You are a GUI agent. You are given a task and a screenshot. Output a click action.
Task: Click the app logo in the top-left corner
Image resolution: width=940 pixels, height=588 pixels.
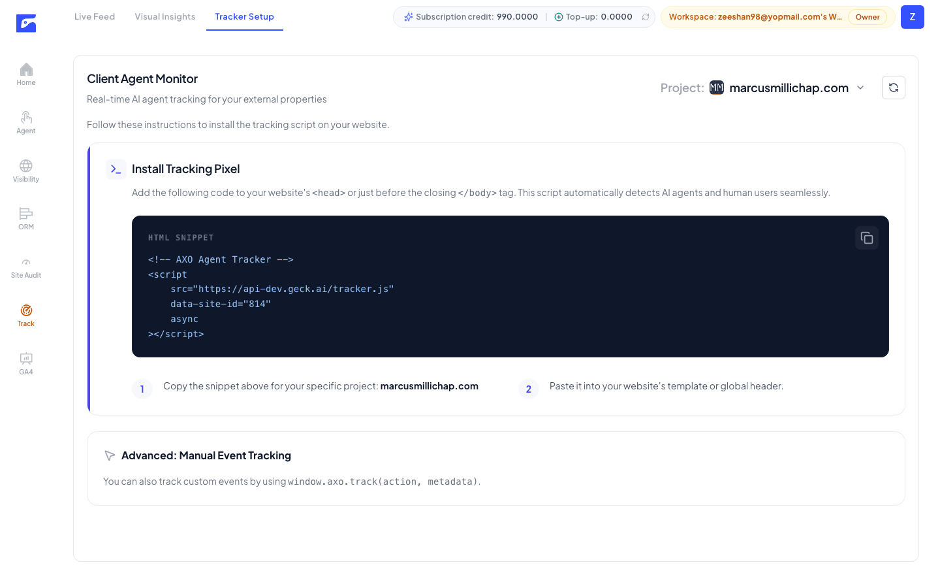tap(26, 24)
